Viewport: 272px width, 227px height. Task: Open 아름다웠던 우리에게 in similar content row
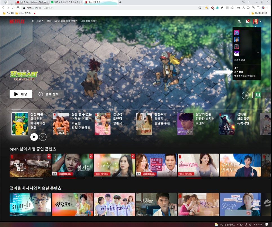(115, 204)
